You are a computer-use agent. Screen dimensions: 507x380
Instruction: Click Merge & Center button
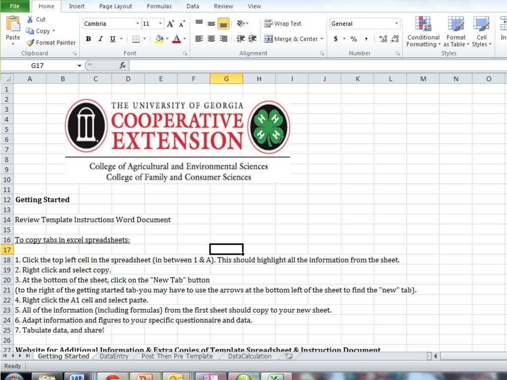click(291, 39)
